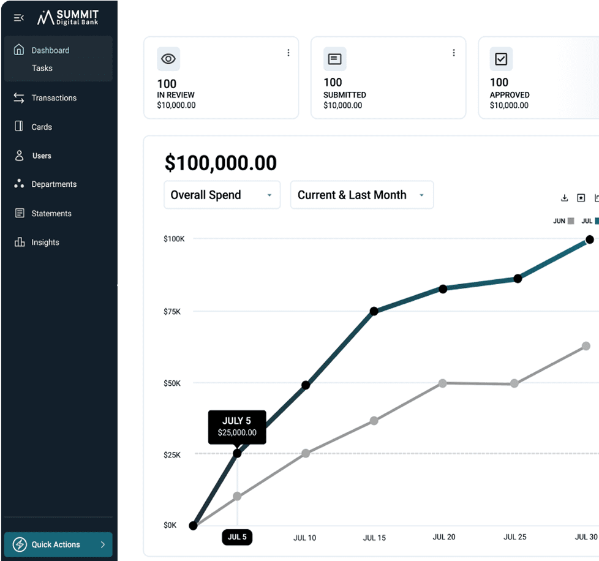Click the gray June data point above JUL 10
The image size is (599, 561).
click(x=306, y=453)
